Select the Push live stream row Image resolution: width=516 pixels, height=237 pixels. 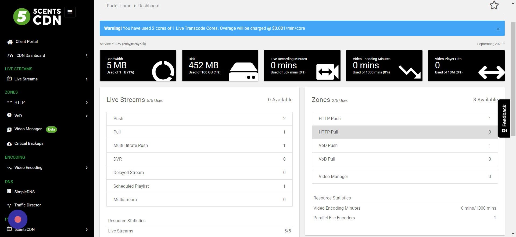pos(199,119)
